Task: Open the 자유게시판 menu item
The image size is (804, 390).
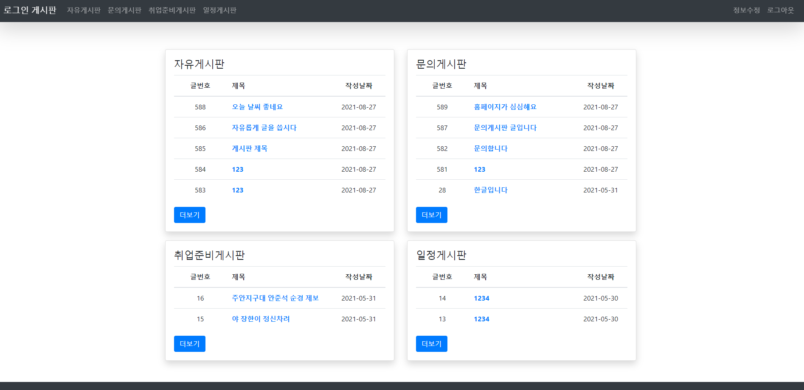Action: pos(84,10)
